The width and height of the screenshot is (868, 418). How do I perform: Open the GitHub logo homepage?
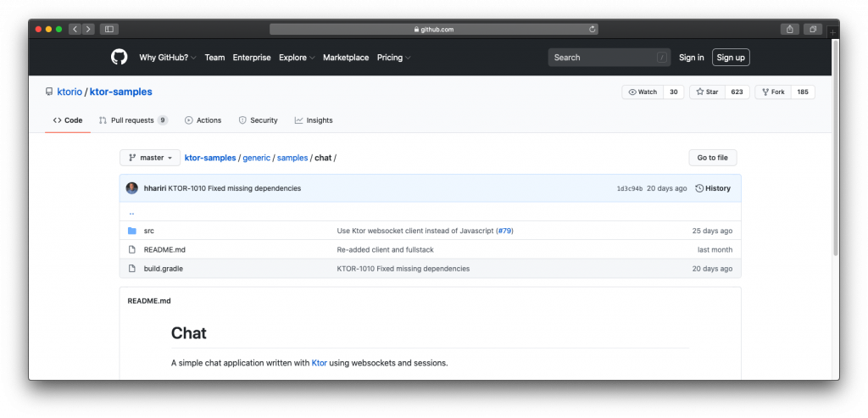click(x=119, y=57)
